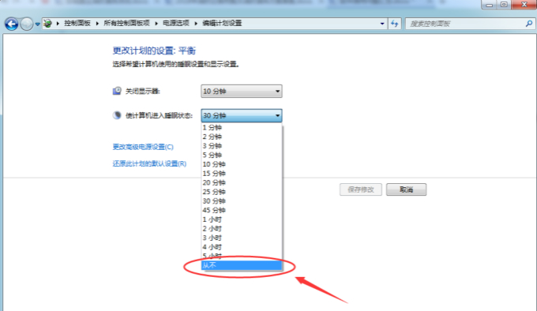Image resolution: width=537 pixels, height=311 pixels.
Task: Select 45 分钟 option in list
Action: [242, 210]
